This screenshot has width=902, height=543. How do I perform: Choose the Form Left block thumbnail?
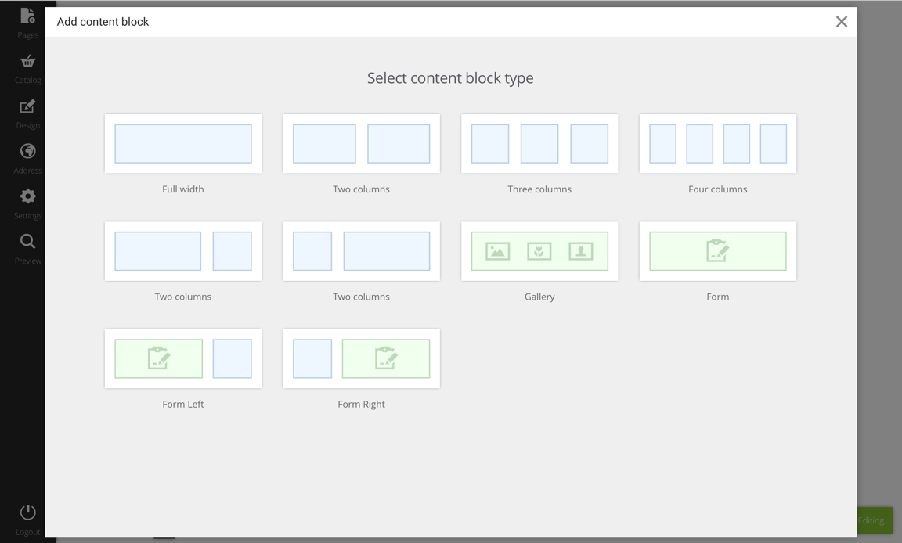pos(183,358)
